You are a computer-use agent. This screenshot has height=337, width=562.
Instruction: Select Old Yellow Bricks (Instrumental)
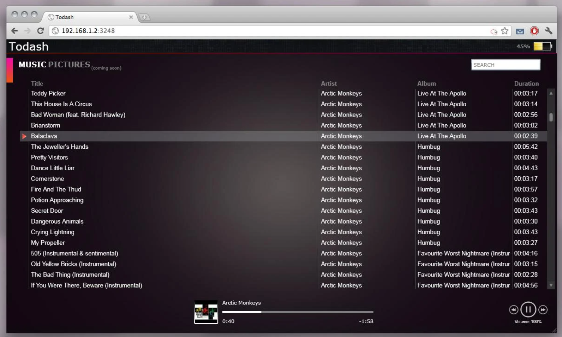pos(73,264)
